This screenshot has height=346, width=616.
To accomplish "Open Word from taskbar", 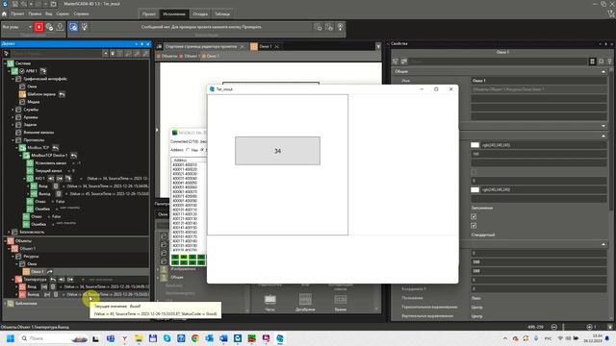I will pos(223,338).
